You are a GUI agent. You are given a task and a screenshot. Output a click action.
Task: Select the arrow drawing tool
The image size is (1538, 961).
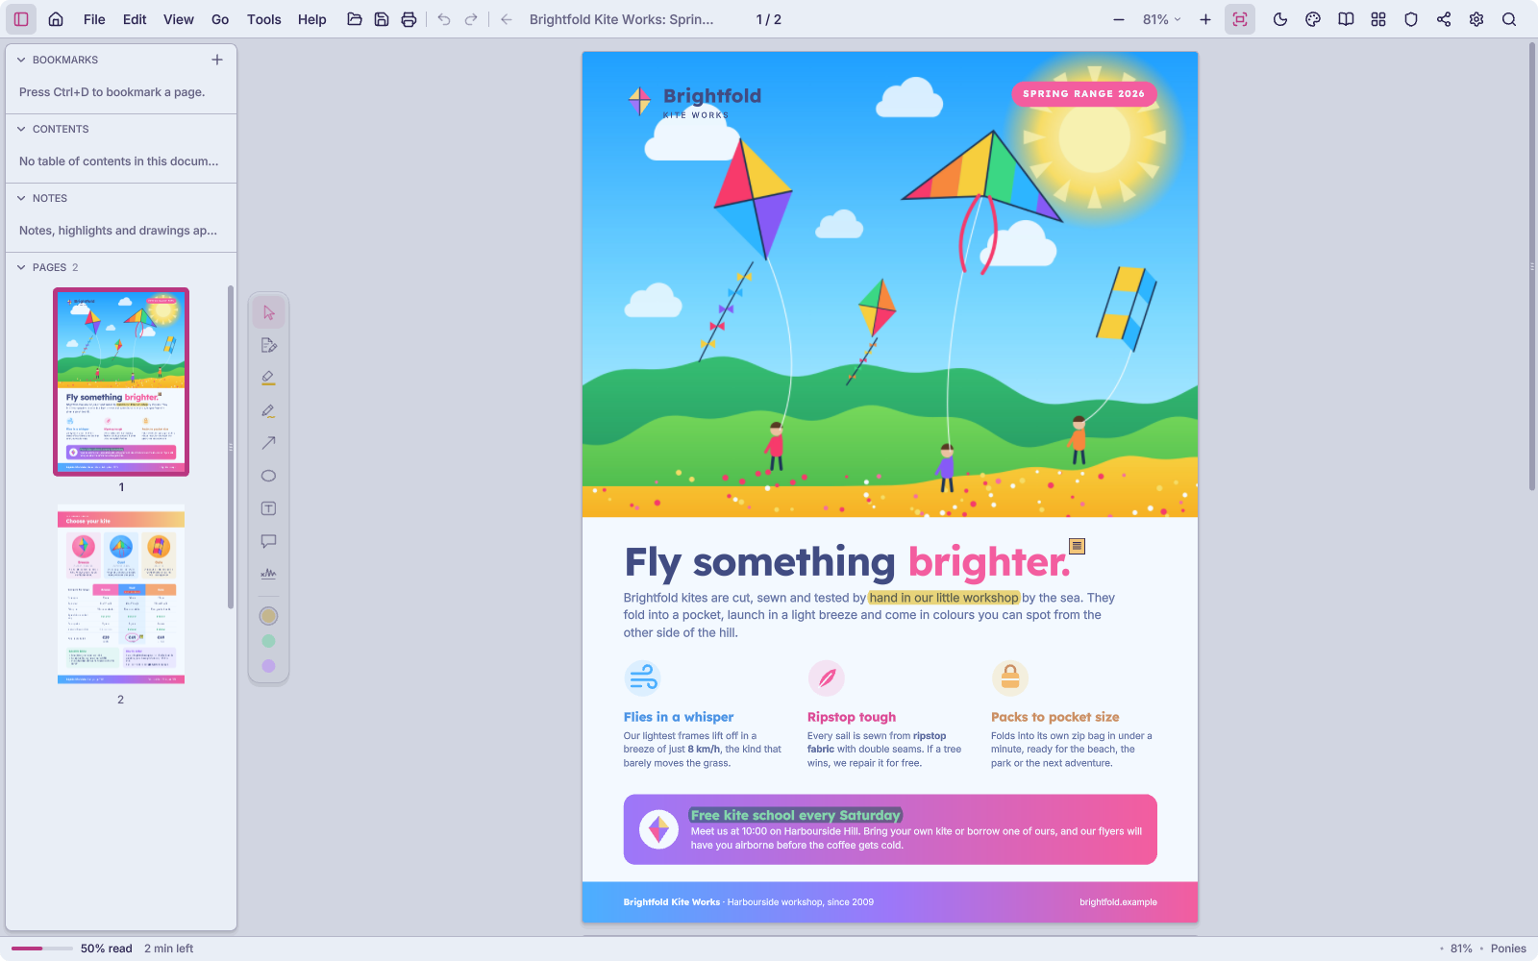click(x=268, y=443)
